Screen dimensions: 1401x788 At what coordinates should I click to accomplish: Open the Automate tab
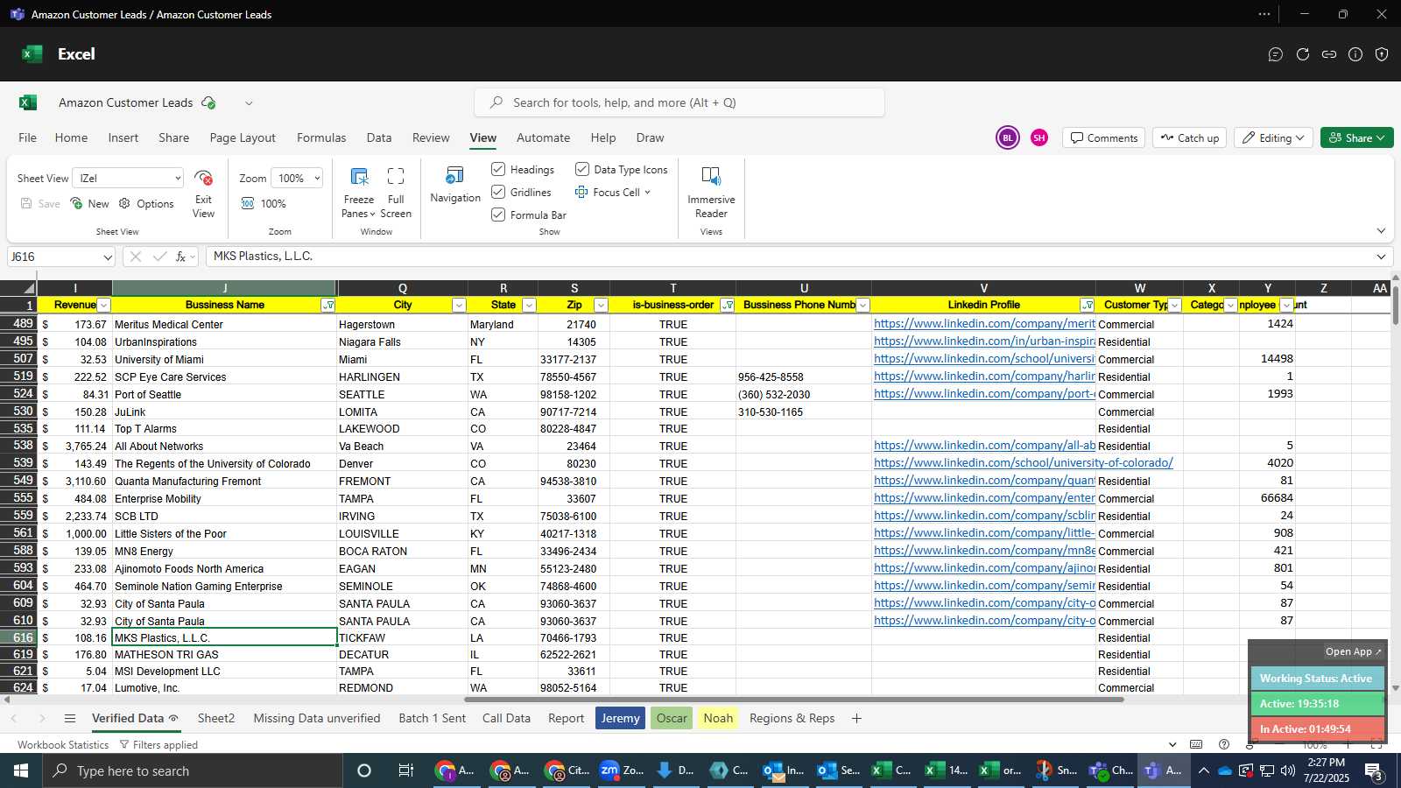543,137
